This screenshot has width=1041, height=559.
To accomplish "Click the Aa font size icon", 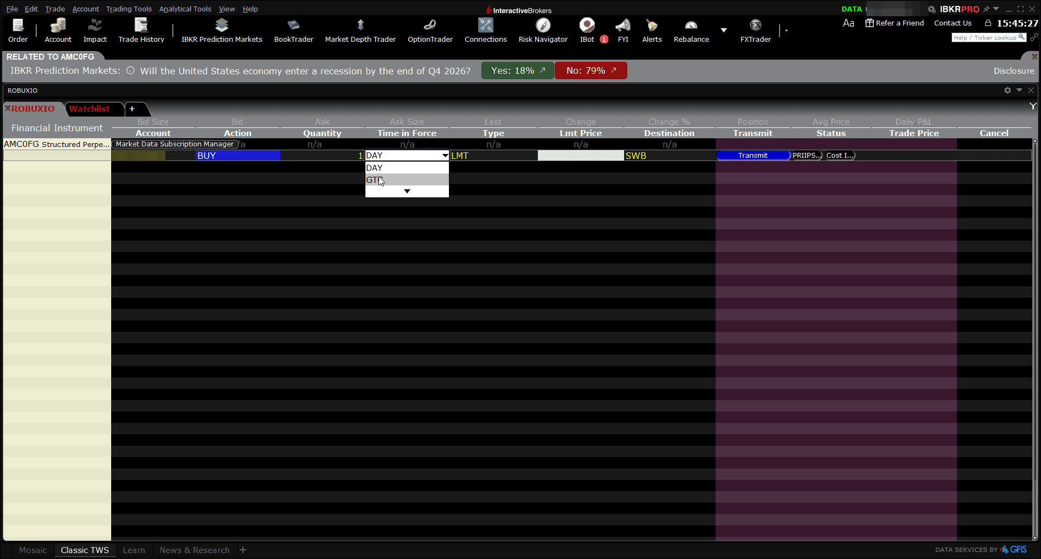I will tap(849, 23).
